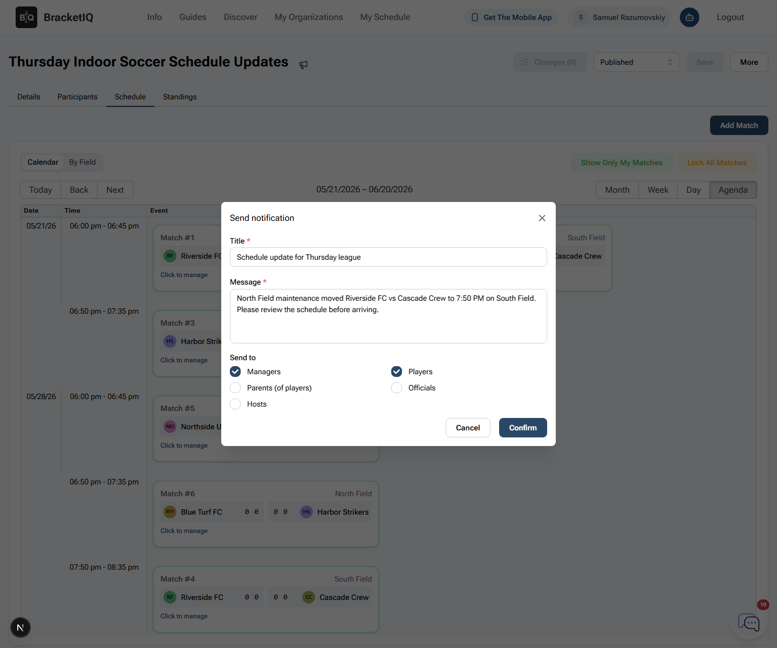Select the Schedule tab

point(130,97)
